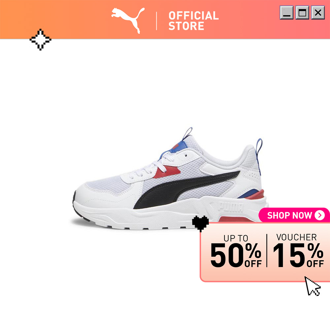Click the pixel sparkle star icon
The image size is (330, 330).
point(40,40)
